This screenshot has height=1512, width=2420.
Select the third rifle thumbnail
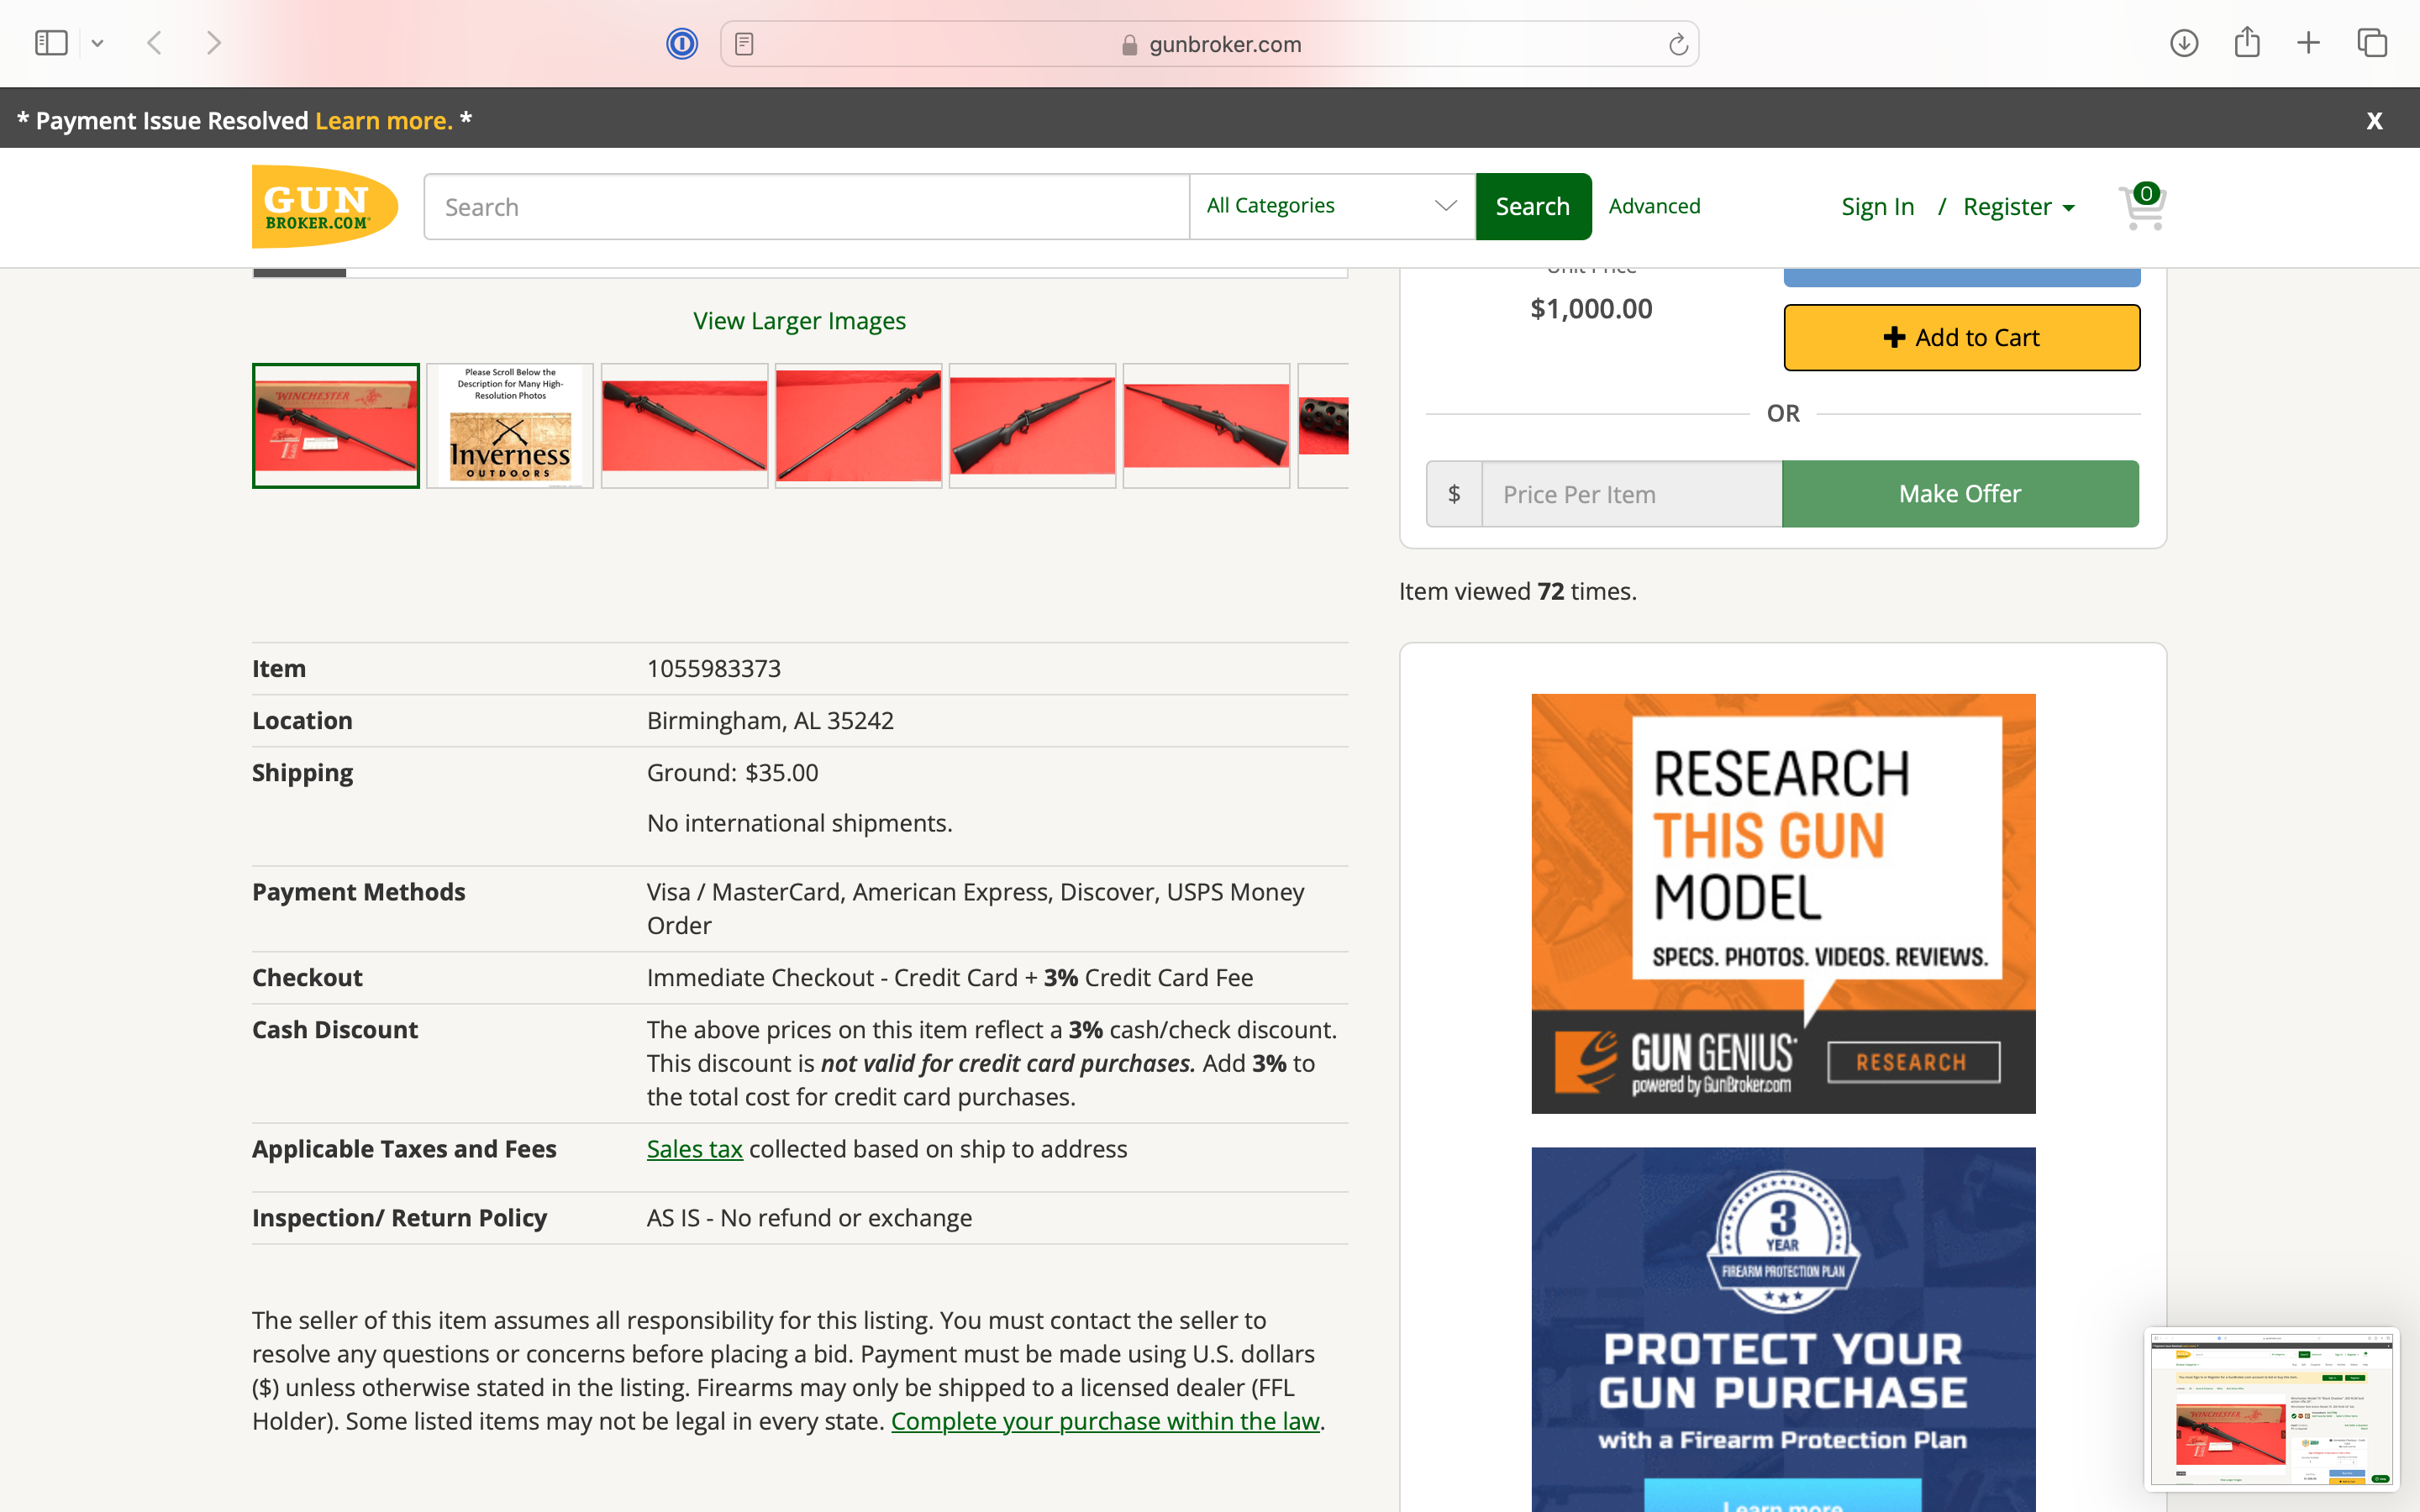point(684,426)
